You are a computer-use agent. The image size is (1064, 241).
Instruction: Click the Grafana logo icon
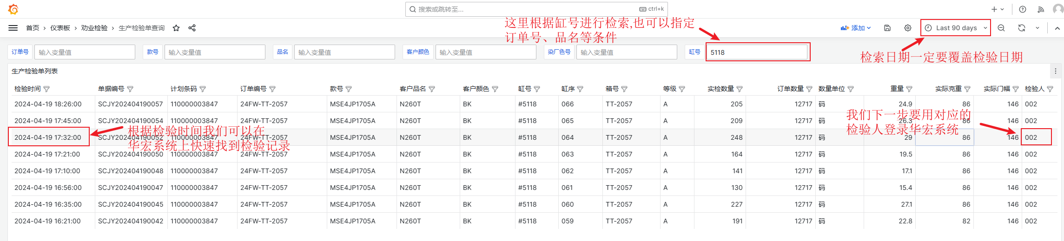coord(13,9)
